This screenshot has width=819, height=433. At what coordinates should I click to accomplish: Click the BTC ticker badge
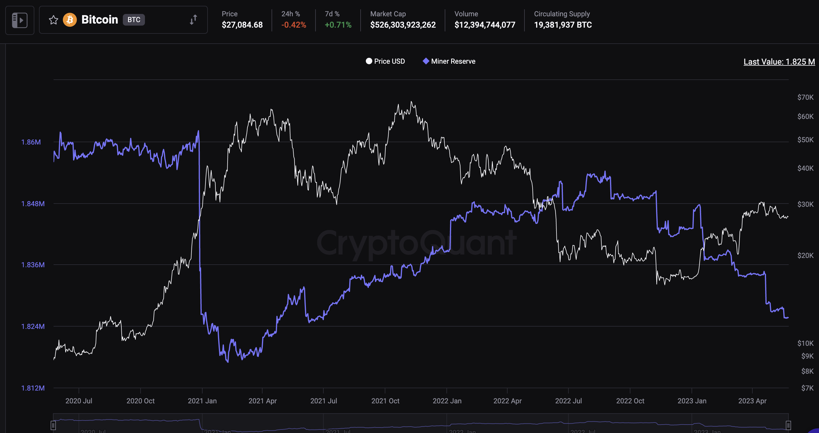(134, 20)
